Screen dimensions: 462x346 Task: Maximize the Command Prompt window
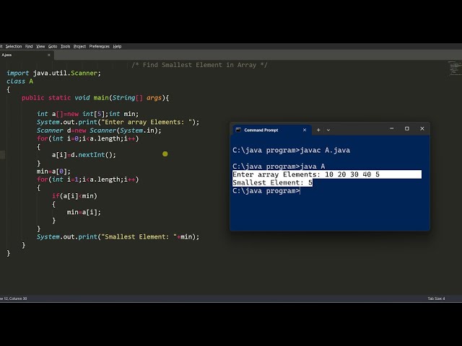click(x=407, y=128)
